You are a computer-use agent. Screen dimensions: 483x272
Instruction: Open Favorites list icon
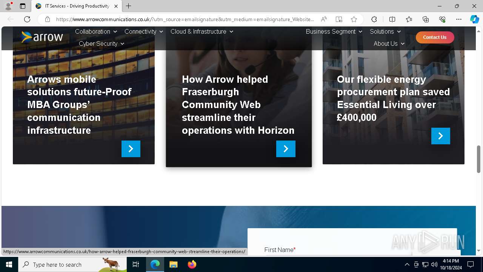(409, 19)
